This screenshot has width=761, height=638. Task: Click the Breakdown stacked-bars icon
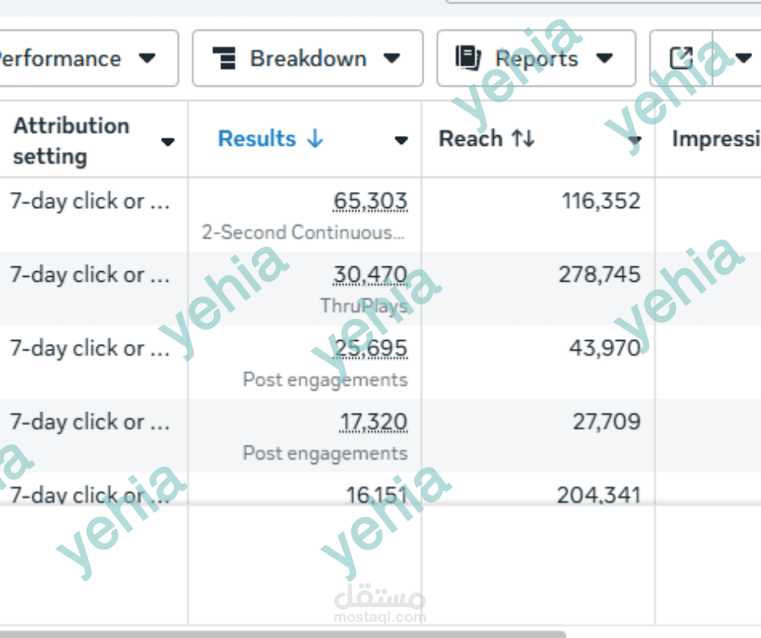pyautogui.click(x=223, y=58)
